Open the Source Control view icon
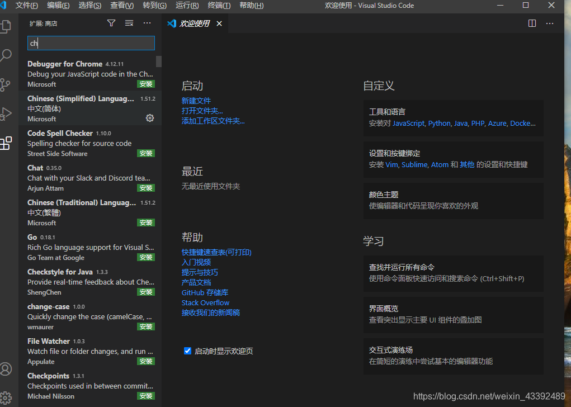The width and height of the screenshot is (571, 407). coord(5,84)
